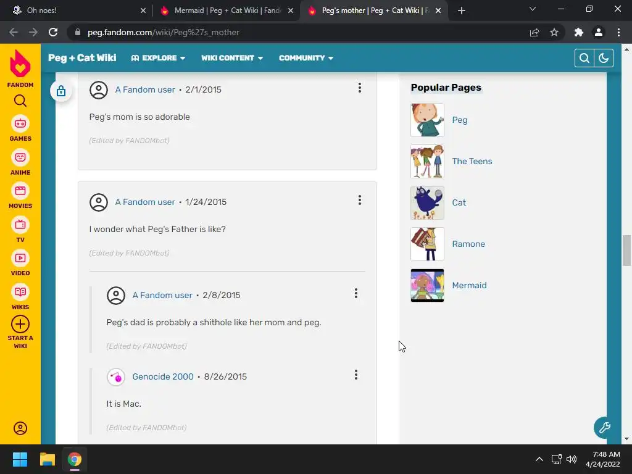The width and height of the screenshot is (632, 474).
Task: Open the TV section icon
Action: [x=20, y=225]
